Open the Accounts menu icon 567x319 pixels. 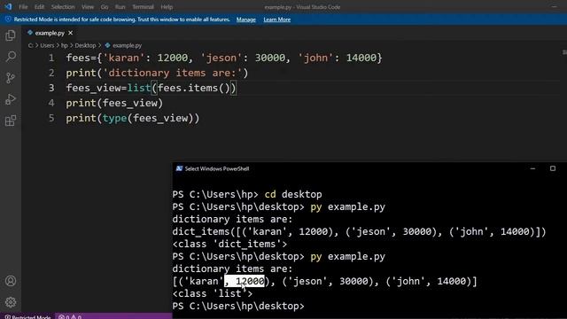tap(11, 281)
